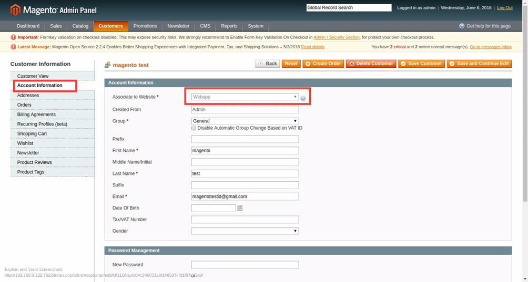This screenshot has width=528, height=282.
Task: Click the help icon for this page
Action: point(462,26)
